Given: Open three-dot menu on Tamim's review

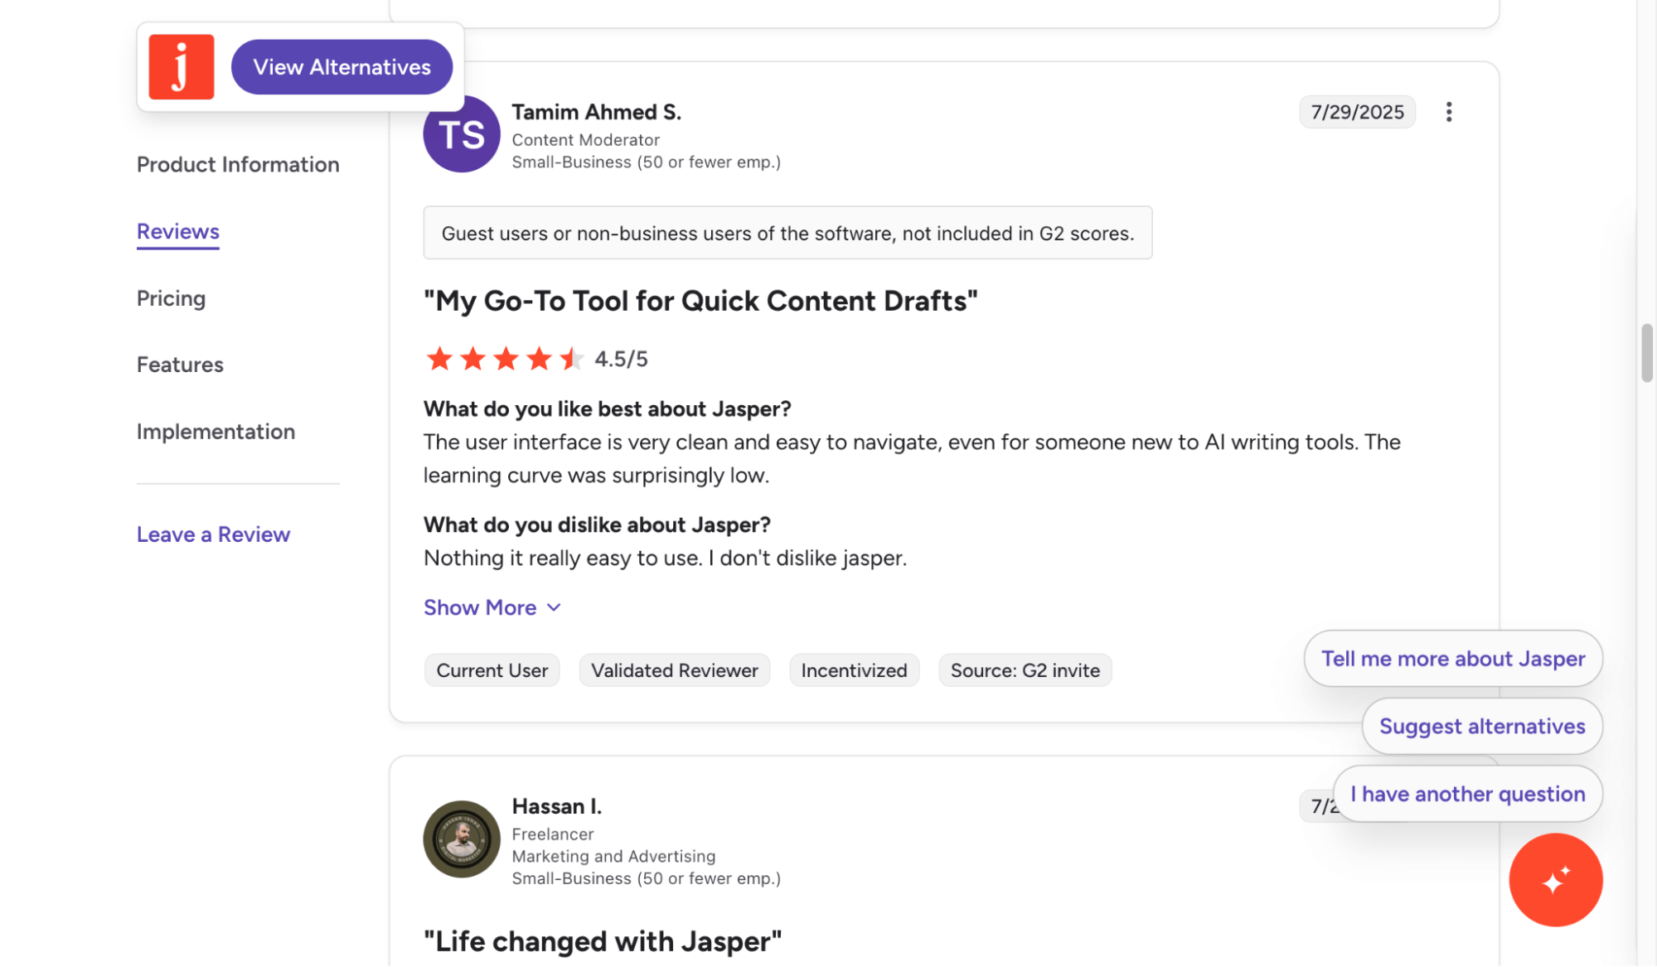Looking at the screenshot, I should pyautogui.click(x=1449, y=112).
